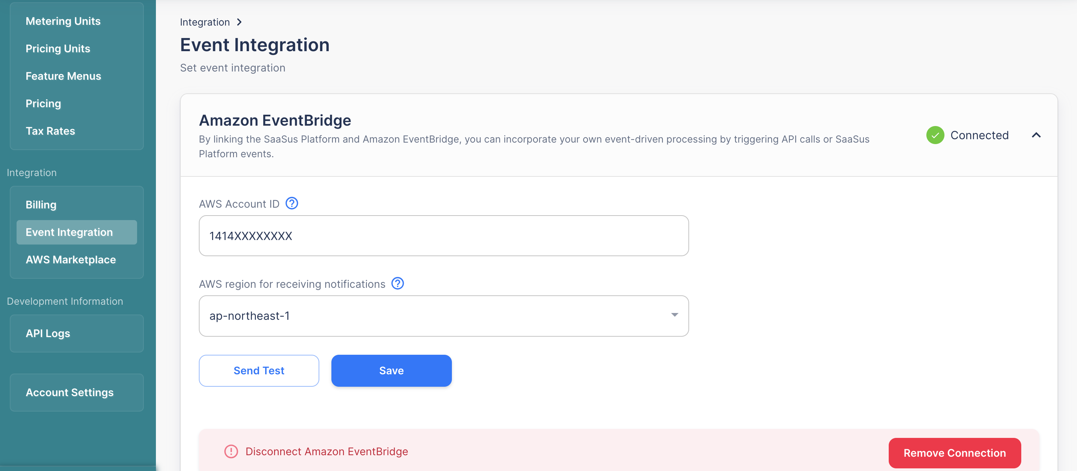1077x471 pixels.
Task: Open AWS Account ID help icon
Action: (x=291, y=204)
